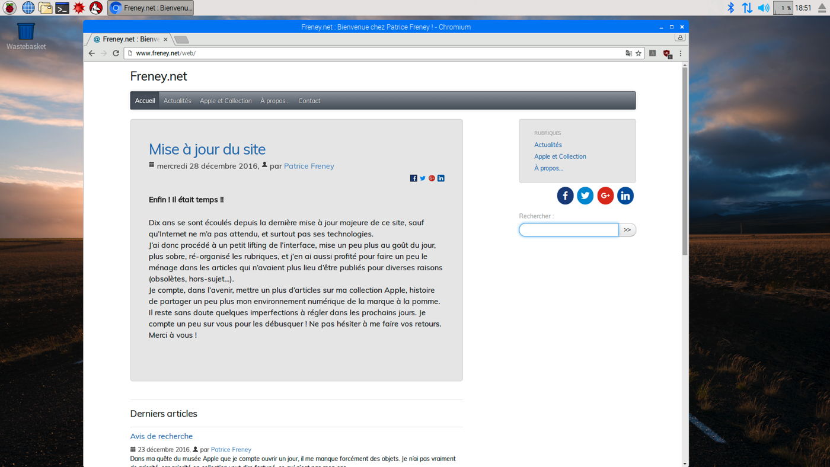
Task: Open Apple et Collection in navigation bar
Action: 226,101
